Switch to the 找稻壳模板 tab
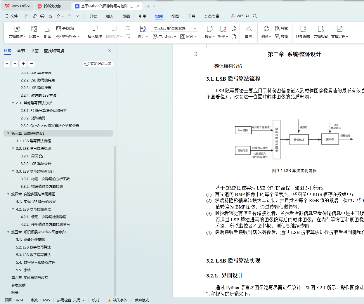 coord(52,6)
